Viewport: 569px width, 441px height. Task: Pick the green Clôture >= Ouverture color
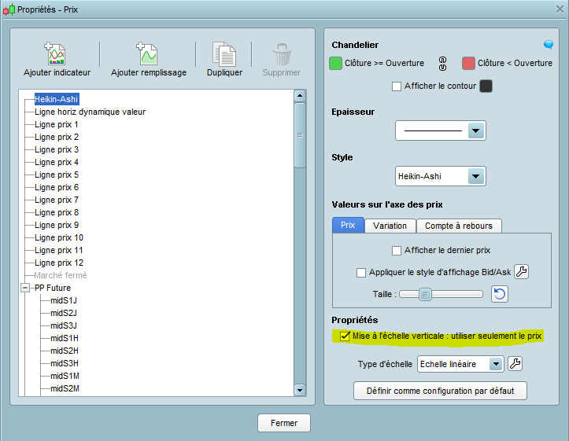point(335,63)
